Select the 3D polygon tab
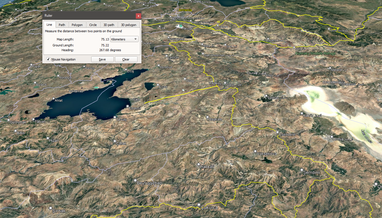Viewport: 382px width, 218px height. click(129, 25)
